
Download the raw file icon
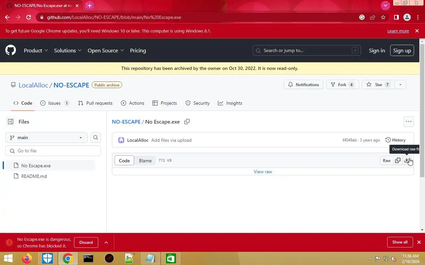click(x=407, y=160)
